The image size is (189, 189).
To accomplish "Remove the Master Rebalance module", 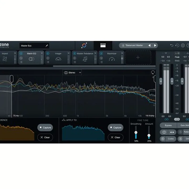I will [x=95, y=53].
